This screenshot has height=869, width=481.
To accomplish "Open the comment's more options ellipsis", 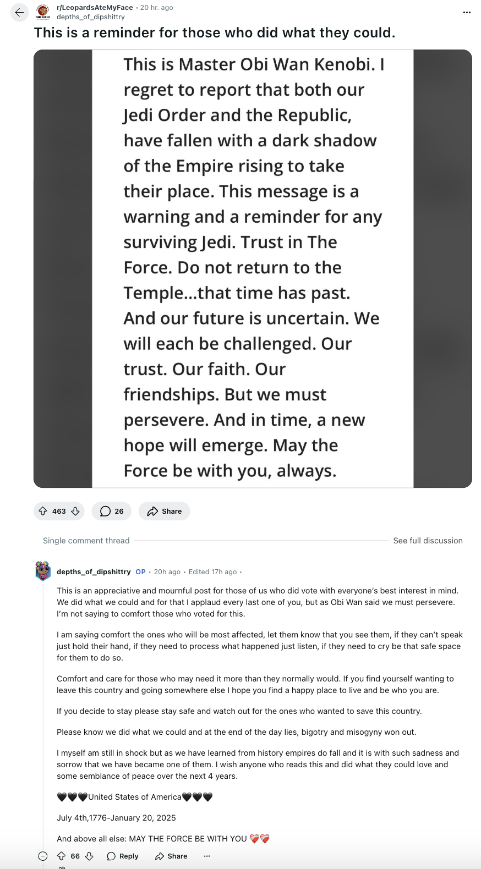I will 207,856.
